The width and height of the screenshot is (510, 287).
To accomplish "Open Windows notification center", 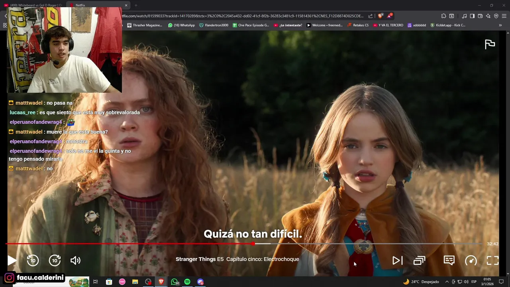I will (501, 282).
